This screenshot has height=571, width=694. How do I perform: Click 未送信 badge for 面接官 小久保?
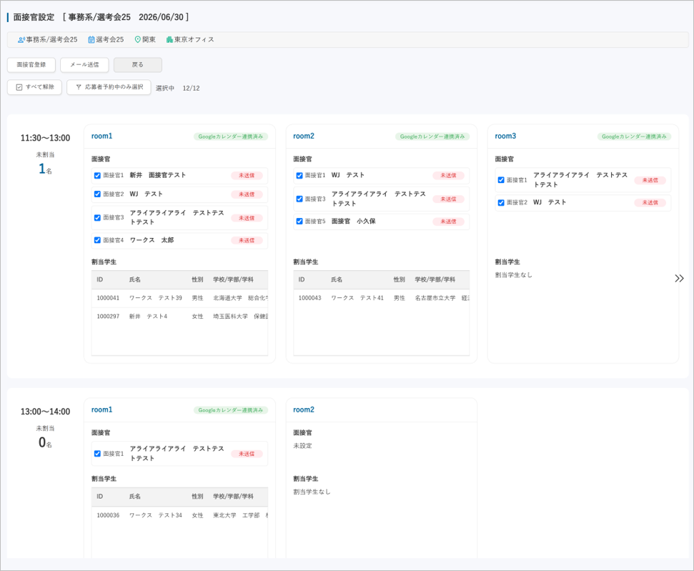448,222
